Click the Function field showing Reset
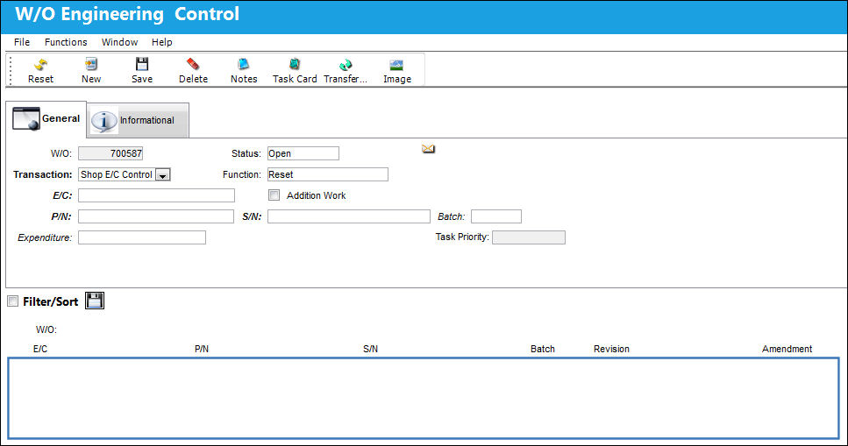Viewport: 848px width, 446px height. [x=328, y=174]
